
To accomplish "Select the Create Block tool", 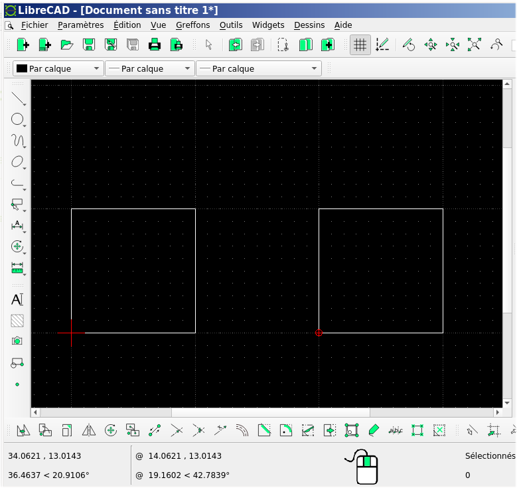I will point(17,363).
